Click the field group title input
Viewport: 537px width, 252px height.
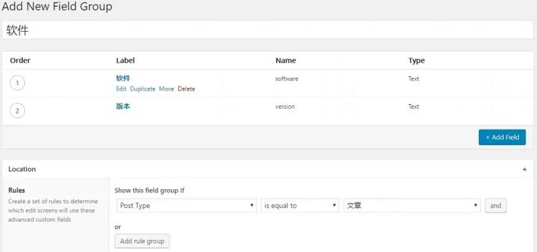(x=268, y=30)
